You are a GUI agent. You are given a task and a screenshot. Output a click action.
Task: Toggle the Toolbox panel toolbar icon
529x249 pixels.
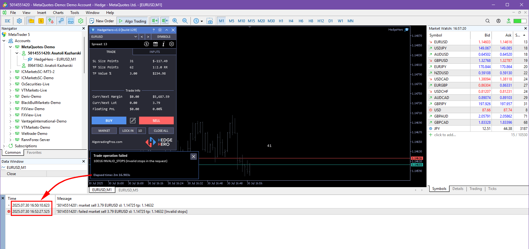[x=71, y=21]
